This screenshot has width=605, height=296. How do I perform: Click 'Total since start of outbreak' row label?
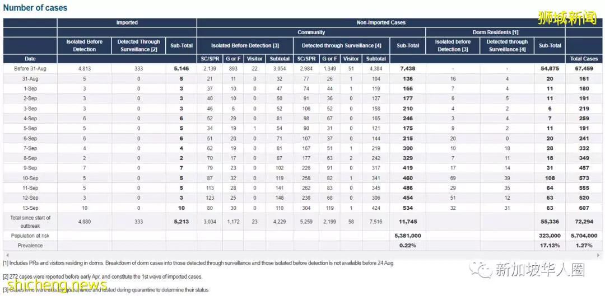click(x=30, y=222)
